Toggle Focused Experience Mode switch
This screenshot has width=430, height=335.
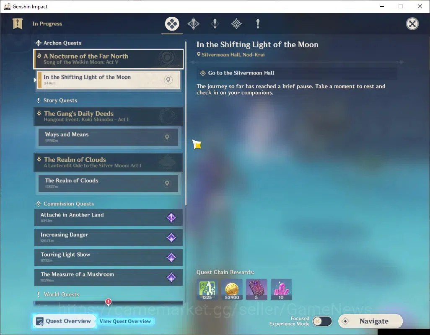[322, 321]
